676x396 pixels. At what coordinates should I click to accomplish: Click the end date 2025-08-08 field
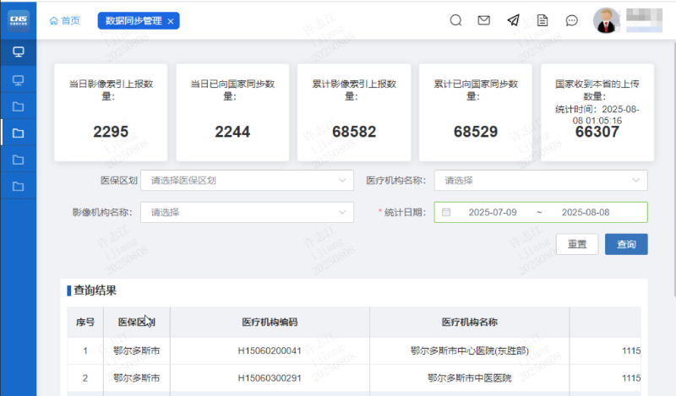[586, 212]
